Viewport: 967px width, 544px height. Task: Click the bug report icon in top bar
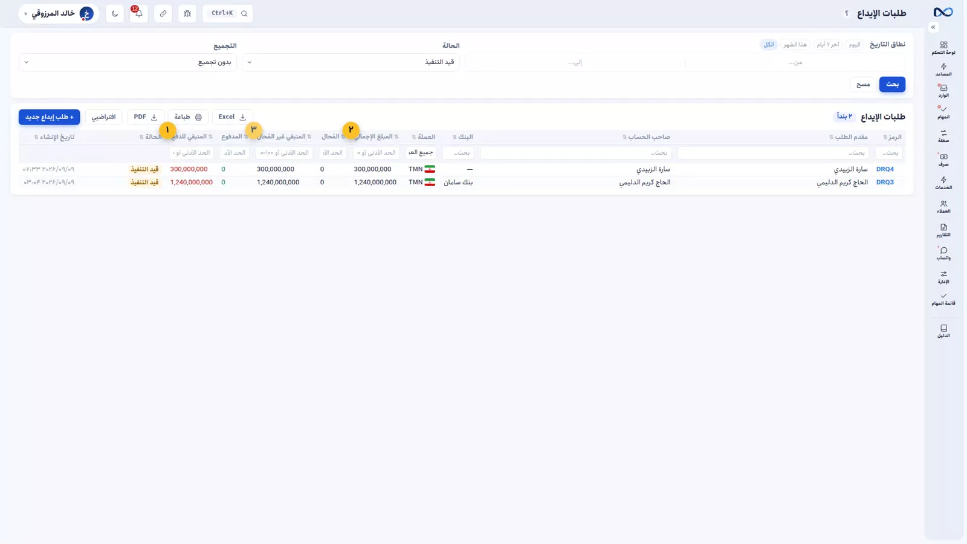pyautogui.click(x=187, y=13)
